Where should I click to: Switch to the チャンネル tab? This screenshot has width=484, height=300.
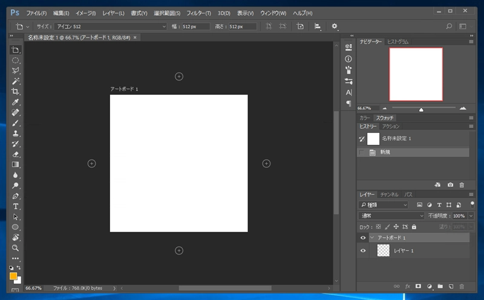pos(389,194)
